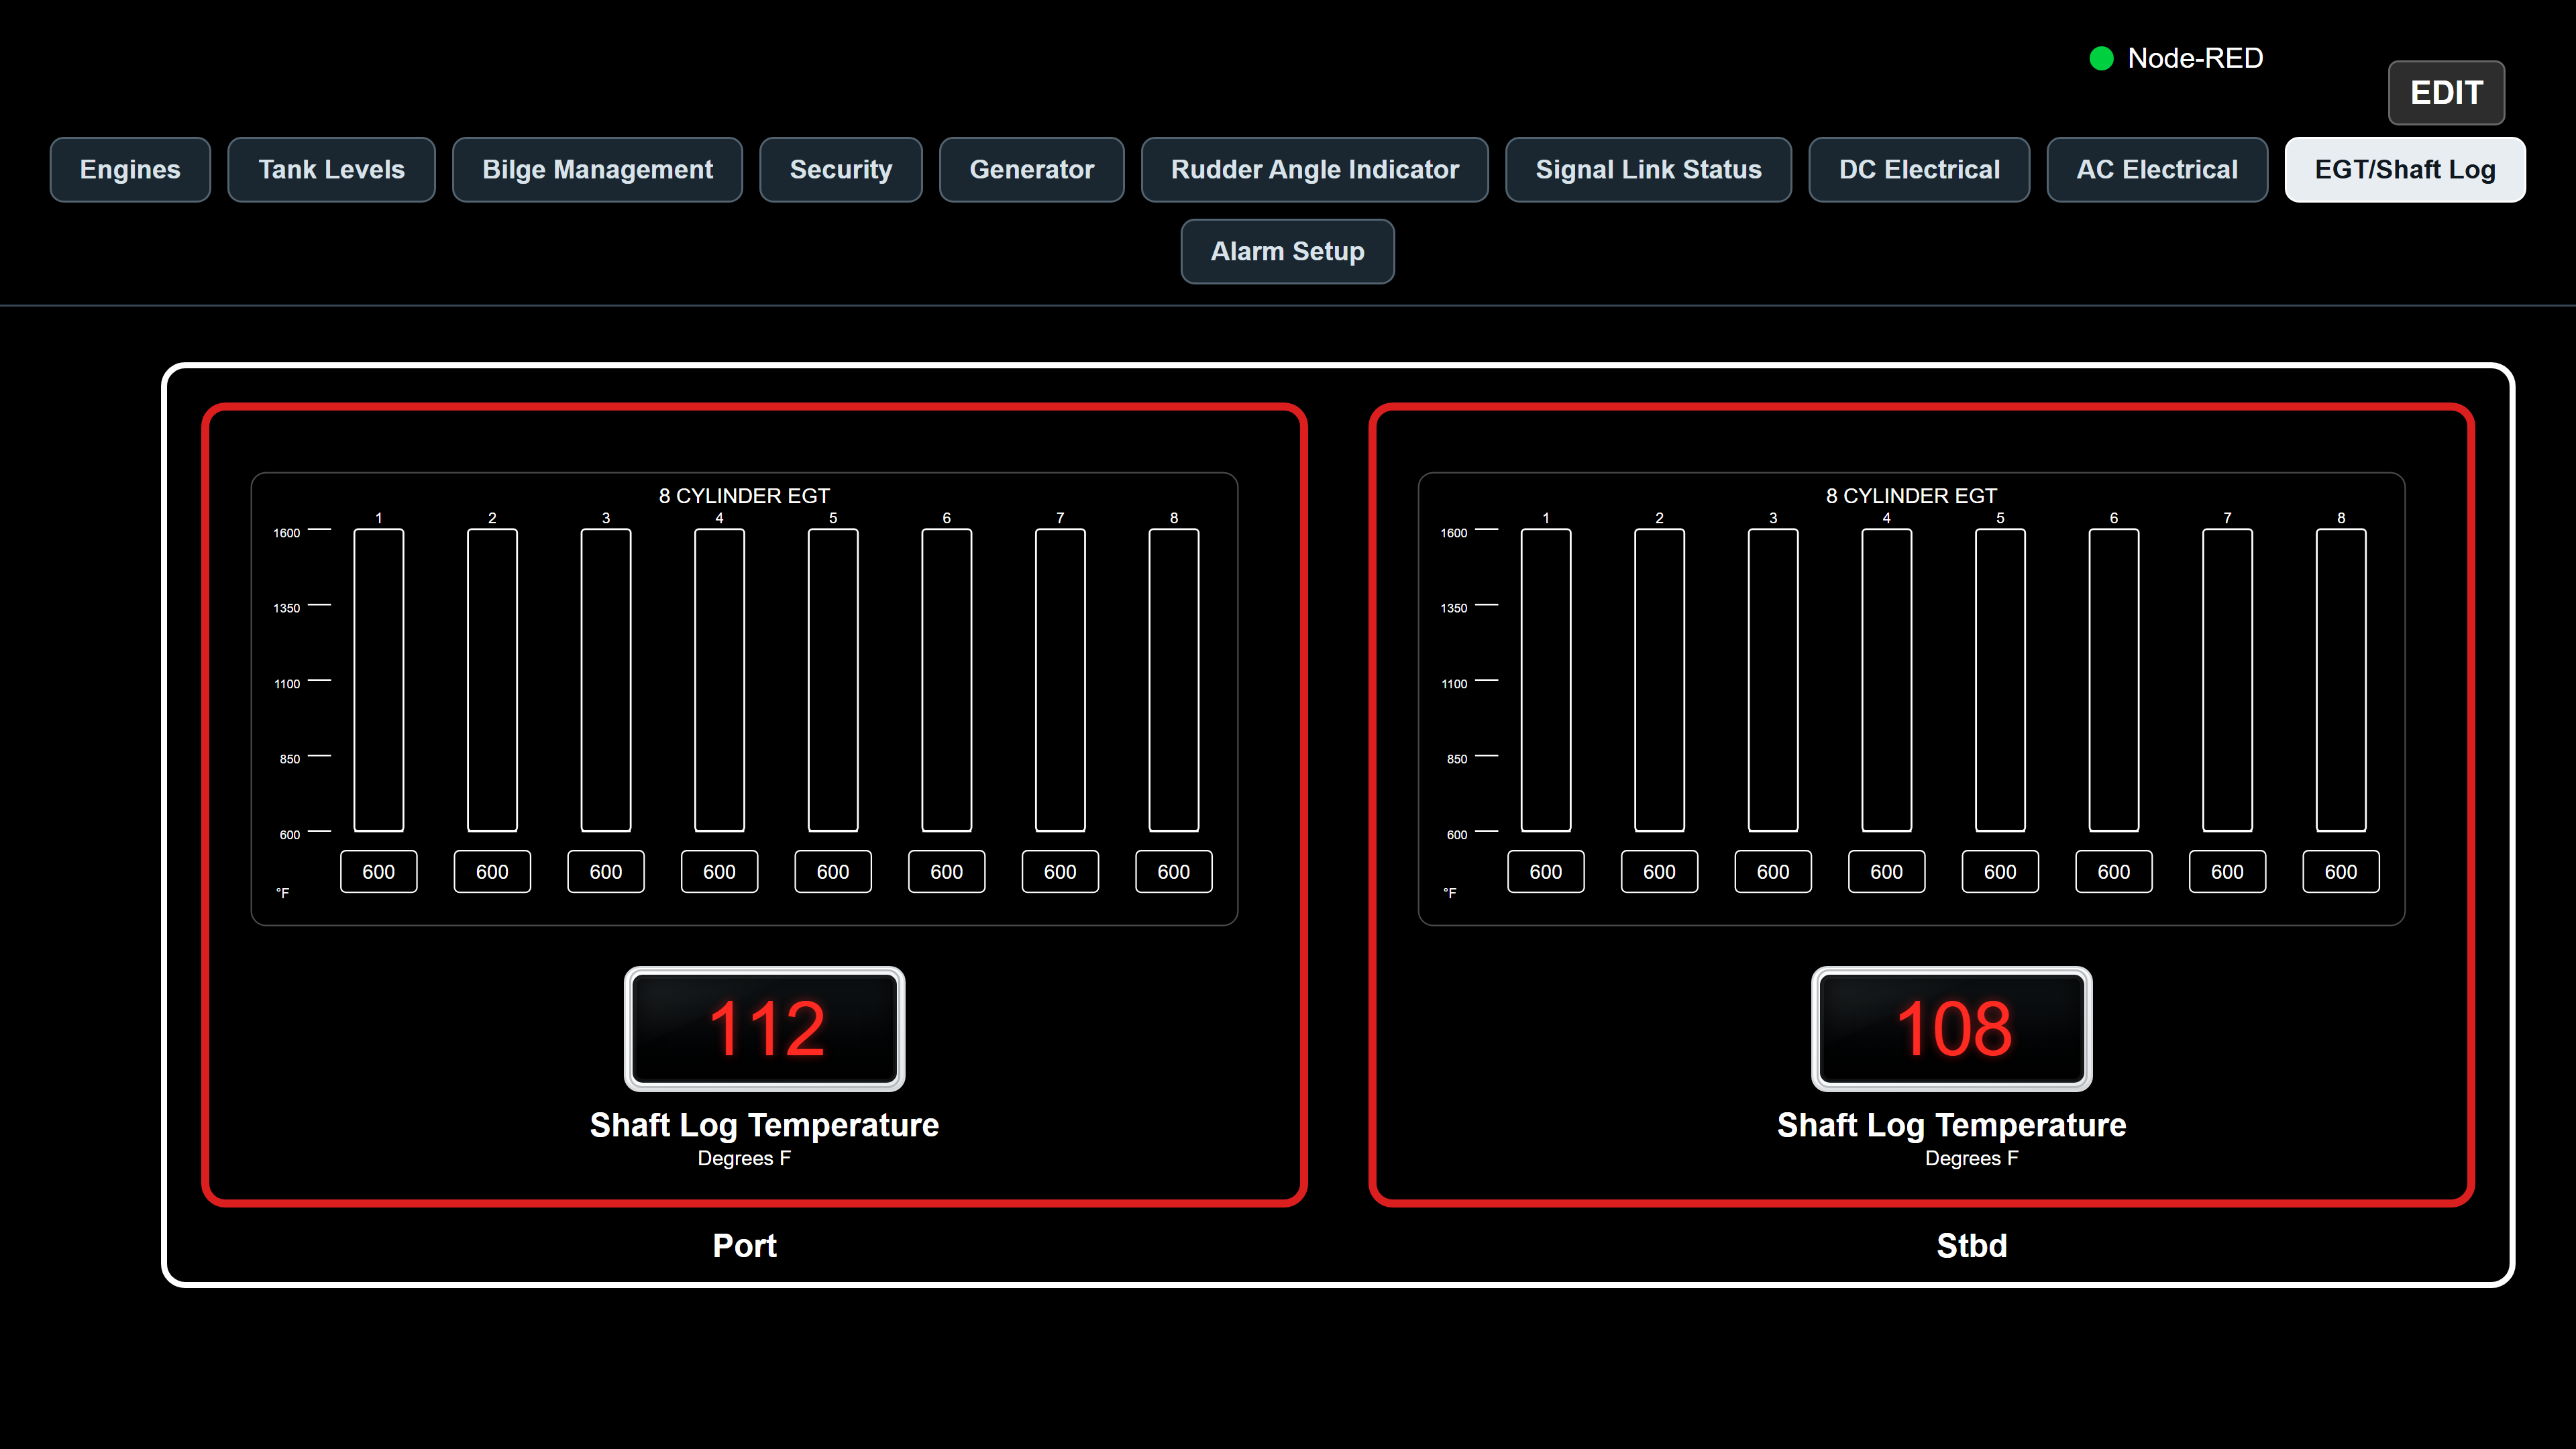2576x1449 pixels.
Task: Click the Stbd label
Action: [x=1972, y=1246]
